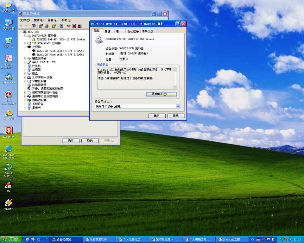Open Adobe Acrobat desktop icon
This screenshot has width=304, height=243.
(x=9, y=62)
